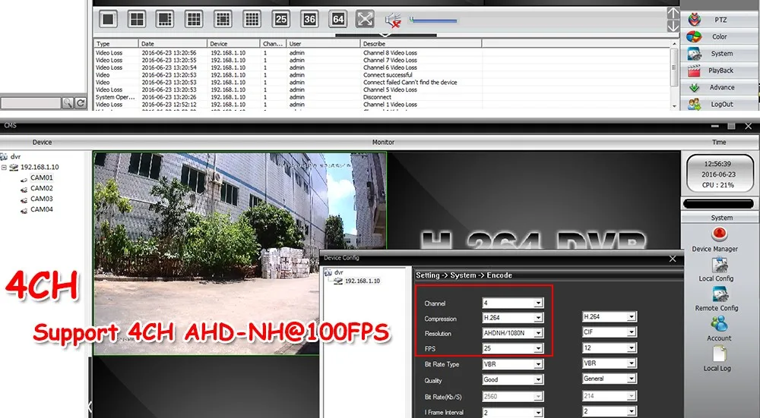
Task: Open Local Config
Action: pyautogui.click(x=717, y=270)
